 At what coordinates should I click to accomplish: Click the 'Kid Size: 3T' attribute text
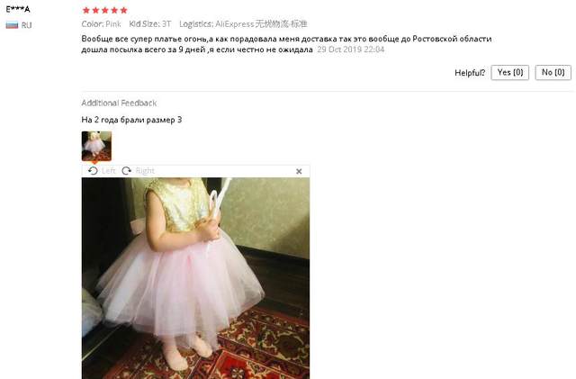tap(150, 24)
